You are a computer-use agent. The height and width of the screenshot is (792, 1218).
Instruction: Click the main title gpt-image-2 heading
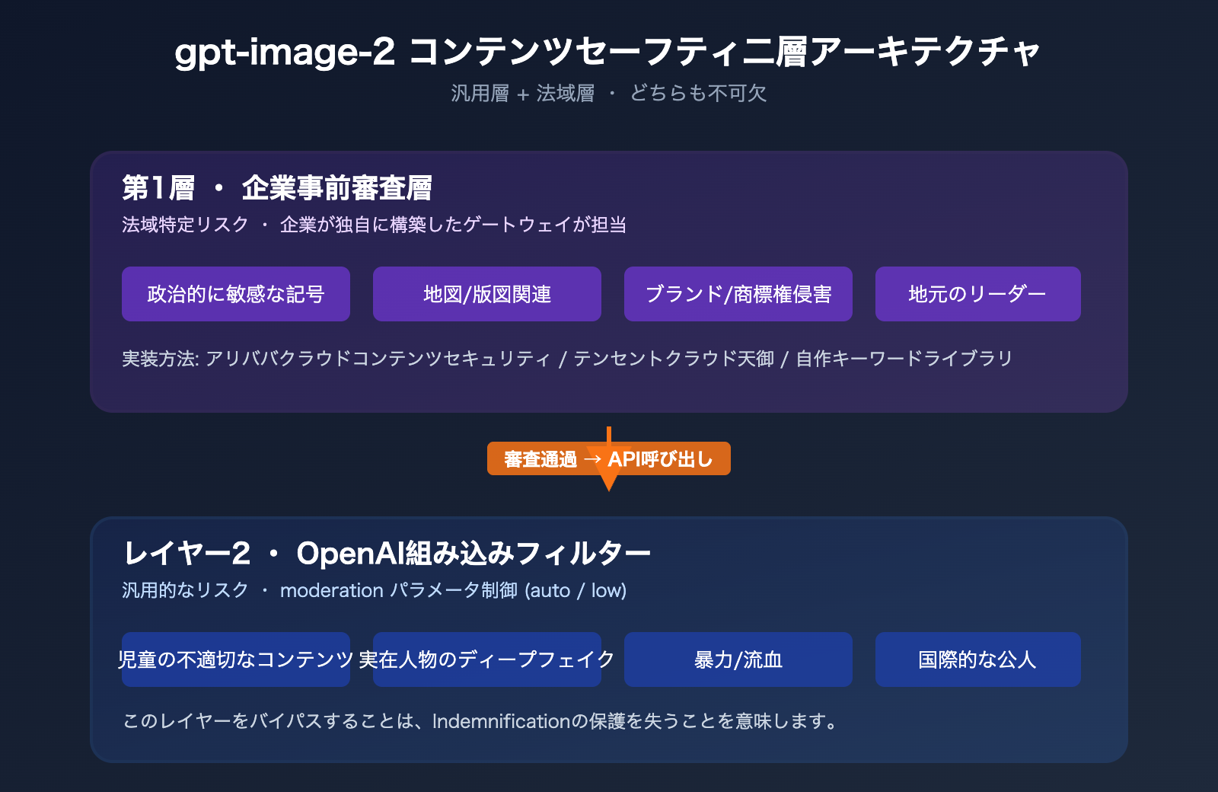coord(609,51)
